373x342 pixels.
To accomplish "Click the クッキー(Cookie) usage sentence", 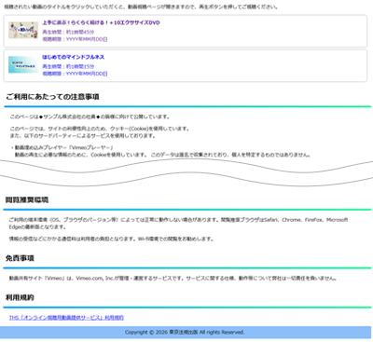I will (x=100, y=129).
